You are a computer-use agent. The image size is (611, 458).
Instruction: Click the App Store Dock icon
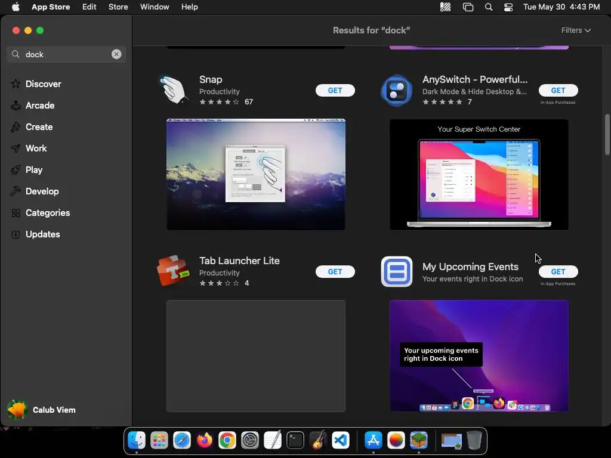coord(374,441)
